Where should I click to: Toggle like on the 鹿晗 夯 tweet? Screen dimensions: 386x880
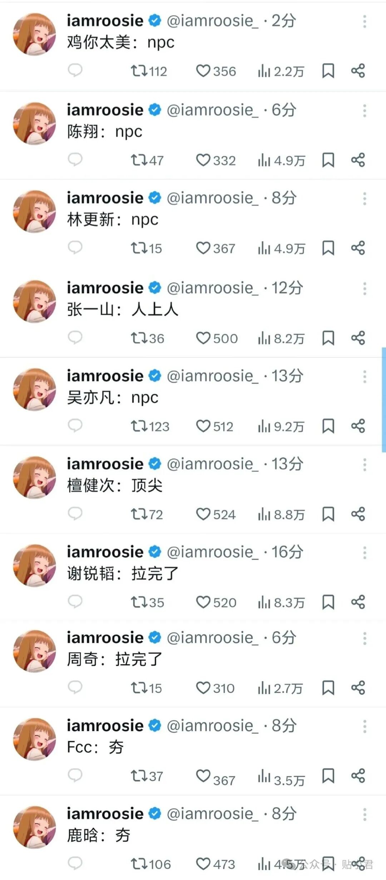pos(216,864)
